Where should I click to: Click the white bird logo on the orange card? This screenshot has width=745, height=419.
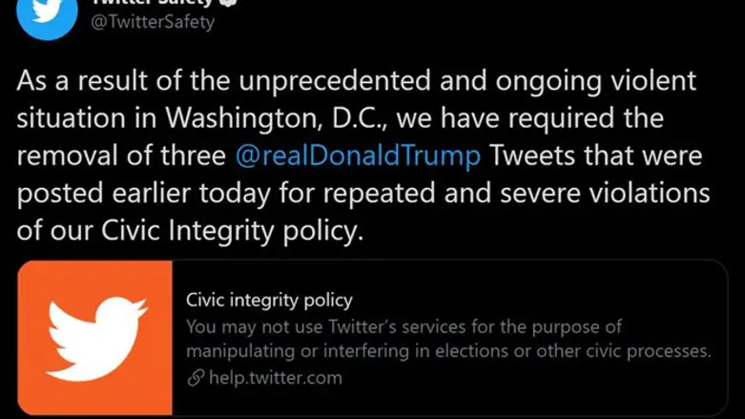coord(95,336)
